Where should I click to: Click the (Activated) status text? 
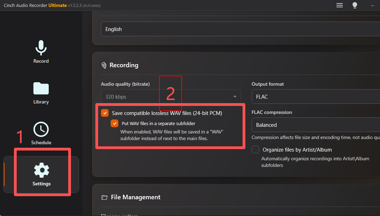(92, 6)
